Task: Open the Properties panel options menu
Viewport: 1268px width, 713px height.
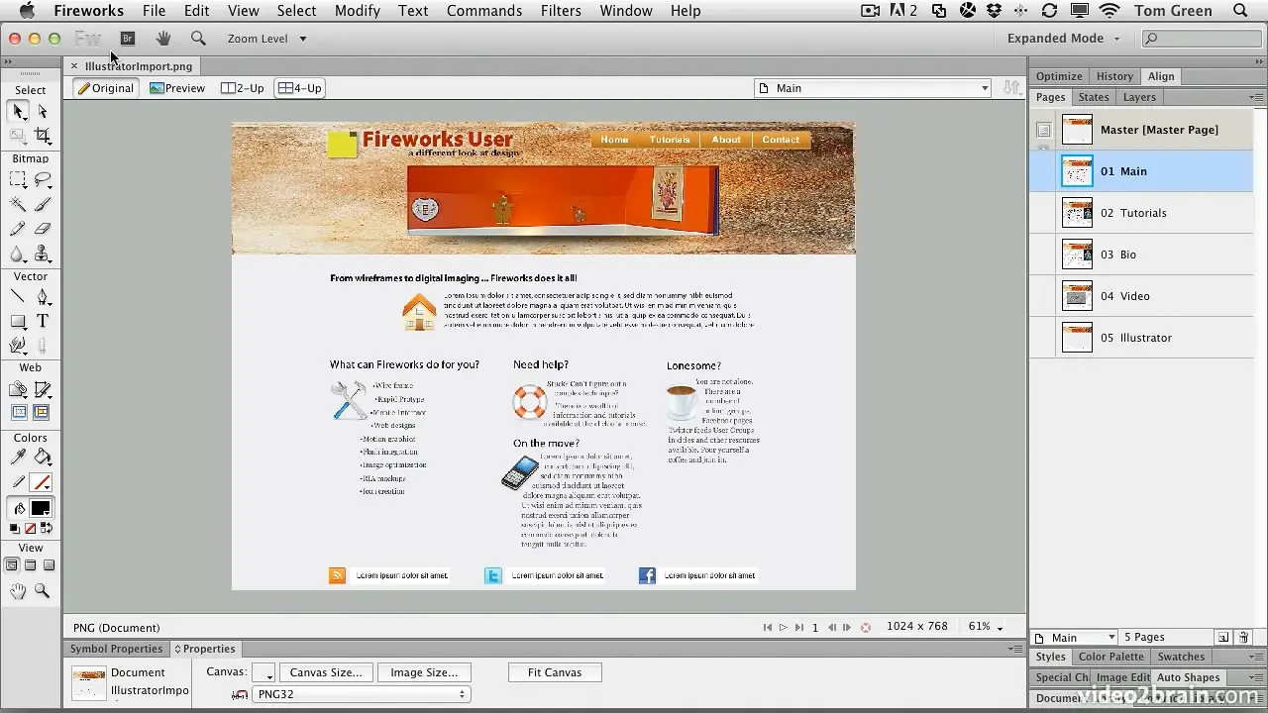Action: click(1015, 649)
